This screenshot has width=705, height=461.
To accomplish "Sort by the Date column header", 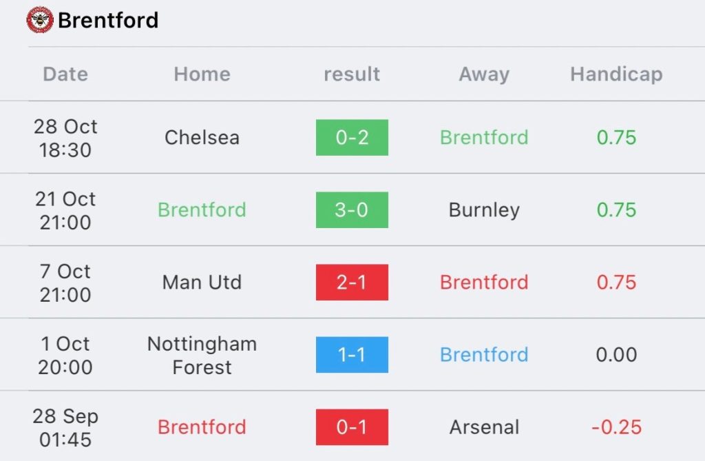I will click(65, 74).
